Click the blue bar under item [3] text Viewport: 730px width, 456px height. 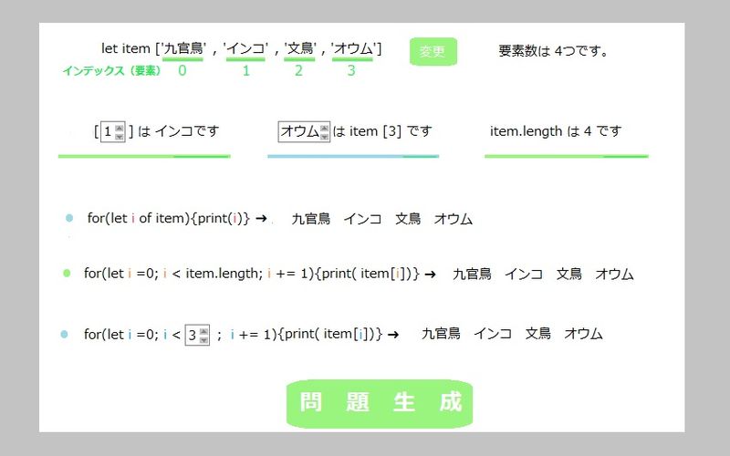pyautogui.click(x=352, y=156)
